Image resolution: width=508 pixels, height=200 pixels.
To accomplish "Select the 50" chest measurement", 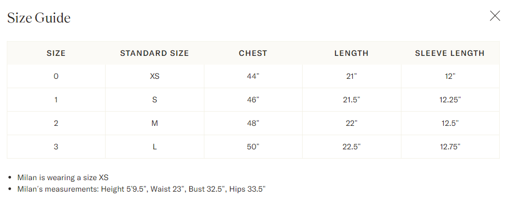I will click(x=253, y=147).
